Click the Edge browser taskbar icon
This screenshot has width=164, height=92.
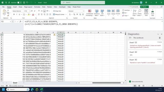coord(32,89)
